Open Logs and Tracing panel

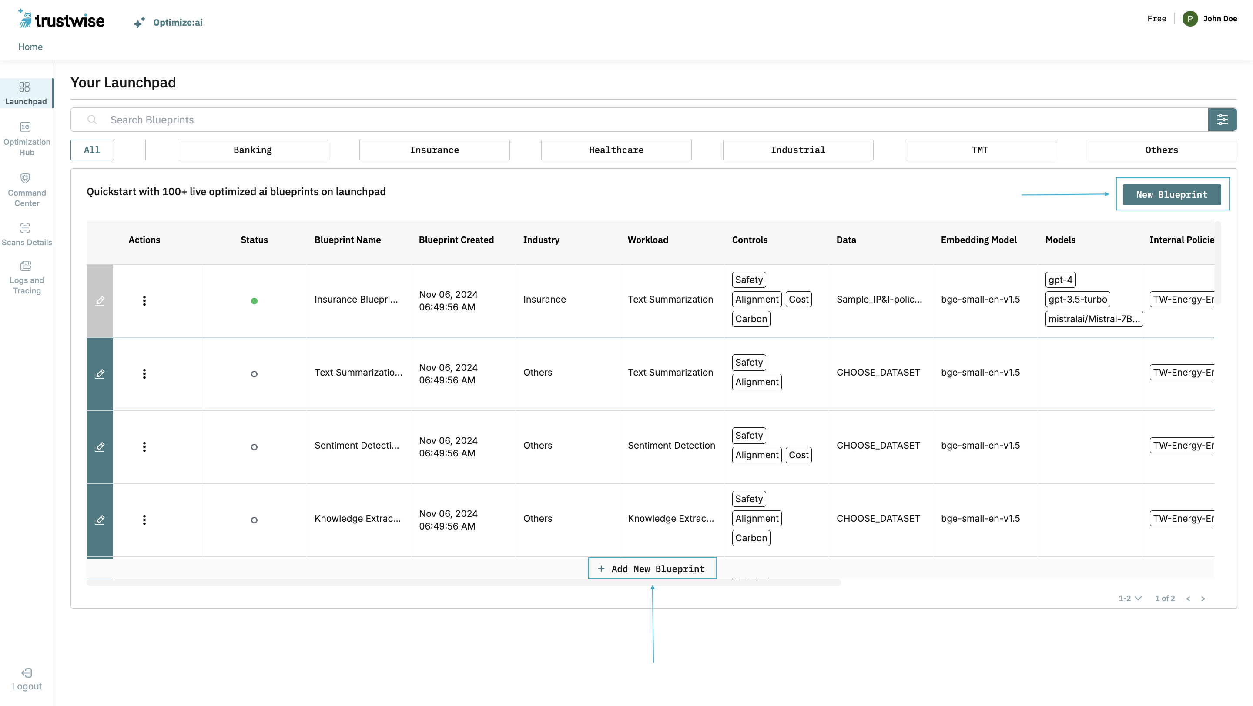coord(25,266)
